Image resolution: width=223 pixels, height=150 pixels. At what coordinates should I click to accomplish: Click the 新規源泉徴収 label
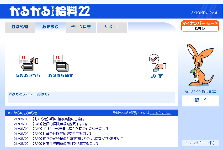tap(28, 76)
